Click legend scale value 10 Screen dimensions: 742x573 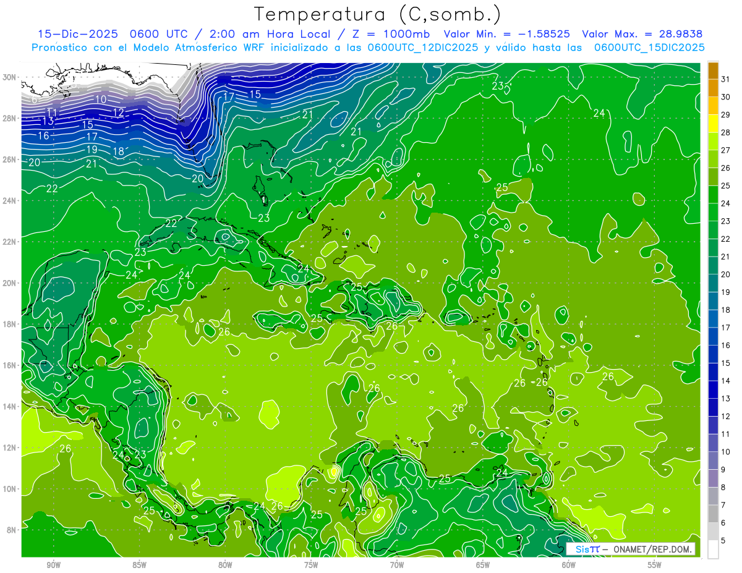(x=725, y=452)
